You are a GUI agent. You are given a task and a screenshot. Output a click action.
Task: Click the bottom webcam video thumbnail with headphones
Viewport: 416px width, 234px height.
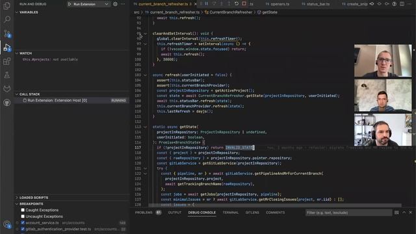(x=383, y=130)
